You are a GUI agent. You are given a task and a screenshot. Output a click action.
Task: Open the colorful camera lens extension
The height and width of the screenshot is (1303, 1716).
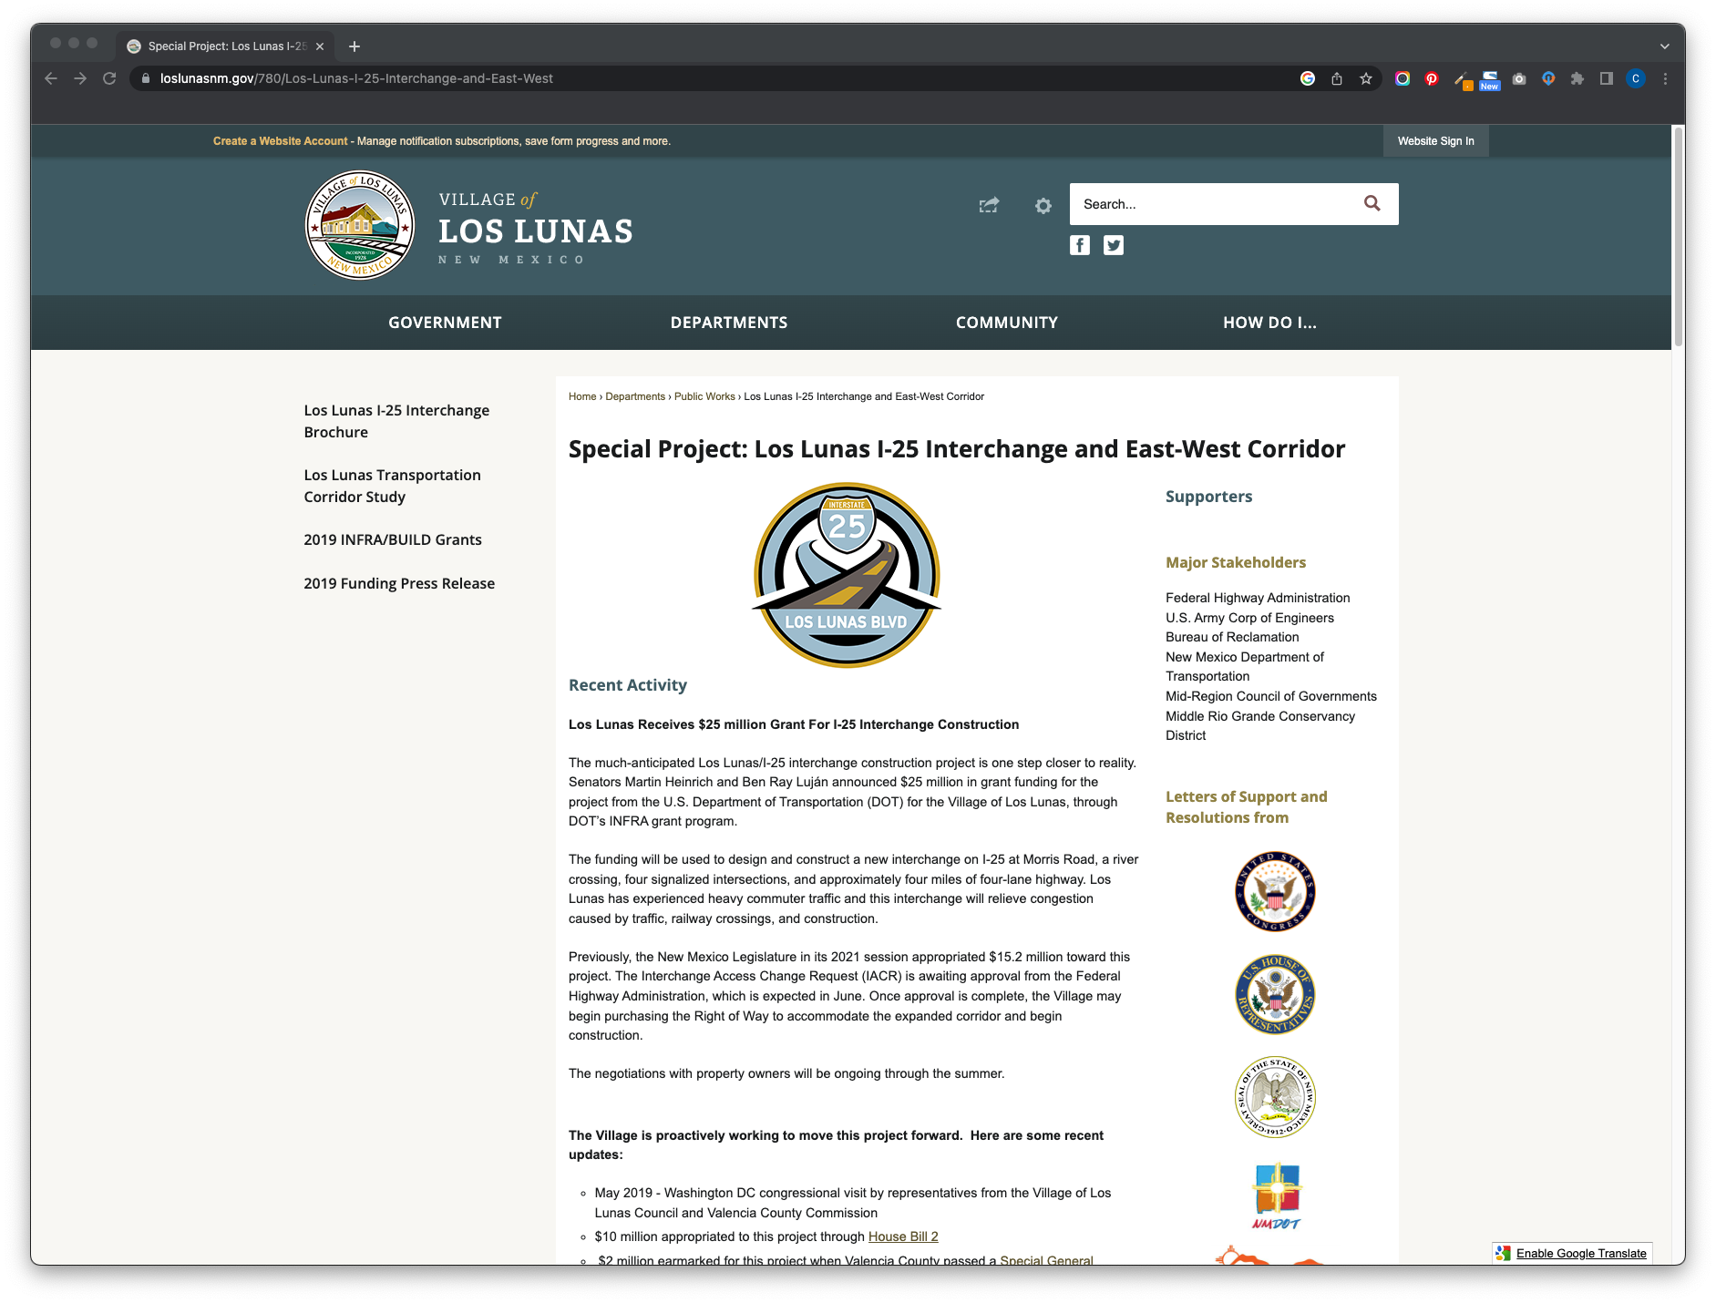[1403, 78]
